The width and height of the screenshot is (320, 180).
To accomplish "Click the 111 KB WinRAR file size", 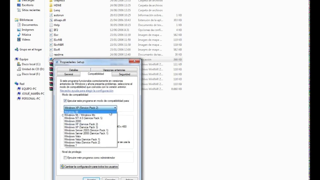I will point(177,64).
